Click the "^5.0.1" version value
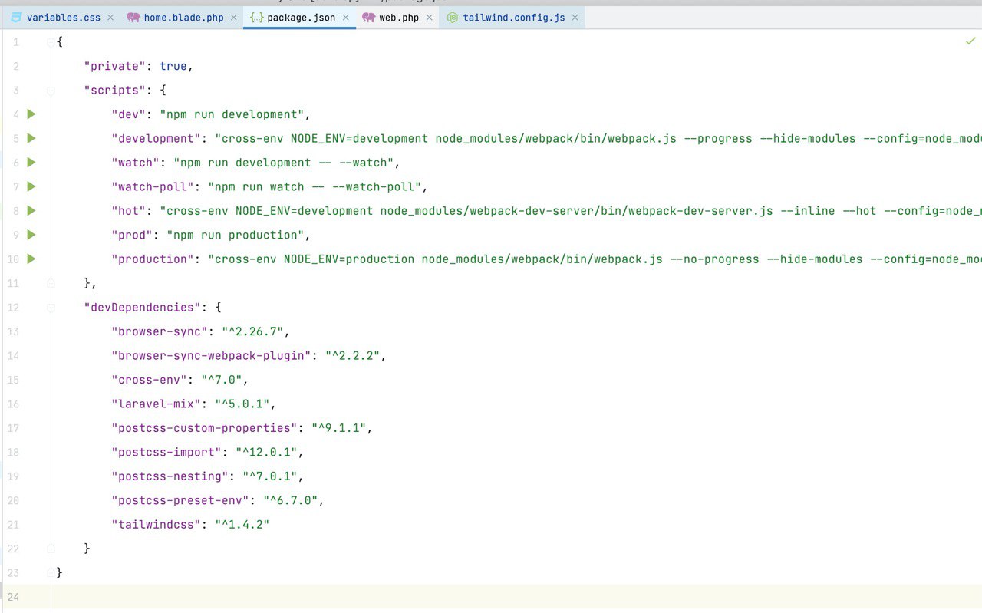The image size is (982, 613). point(242,404)
